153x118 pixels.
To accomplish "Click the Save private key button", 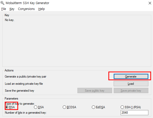I will pos(131,91).
